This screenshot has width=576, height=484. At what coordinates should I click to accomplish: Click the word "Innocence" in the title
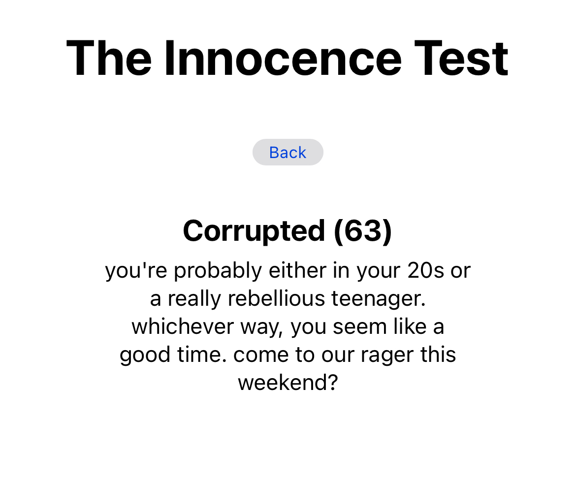pyautogui.click(x=283, y=59)
